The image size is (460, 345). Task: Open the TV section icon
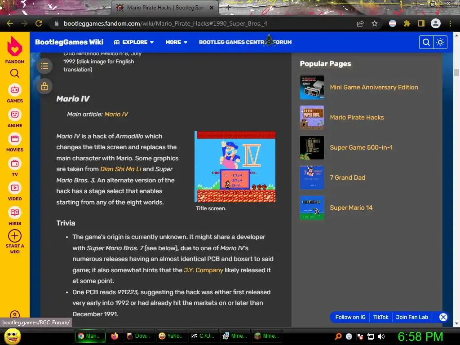click(15, 164)
